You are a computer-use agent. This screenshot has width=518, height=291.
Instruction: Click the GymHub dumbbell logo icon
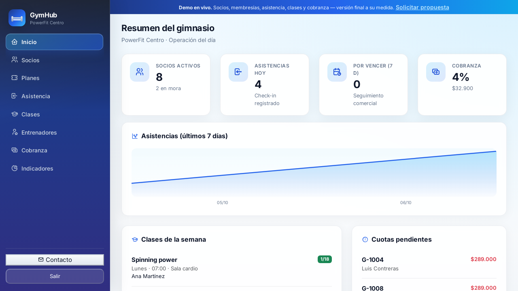[x=17, y=18]
